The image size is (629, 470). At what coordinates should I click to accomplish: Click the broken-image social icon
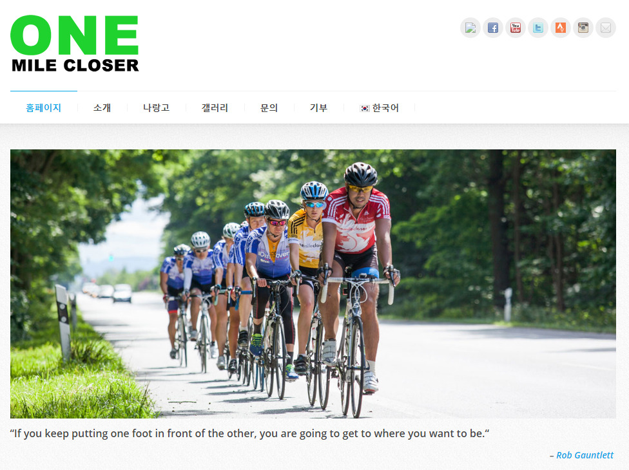[x=470, y=28]
